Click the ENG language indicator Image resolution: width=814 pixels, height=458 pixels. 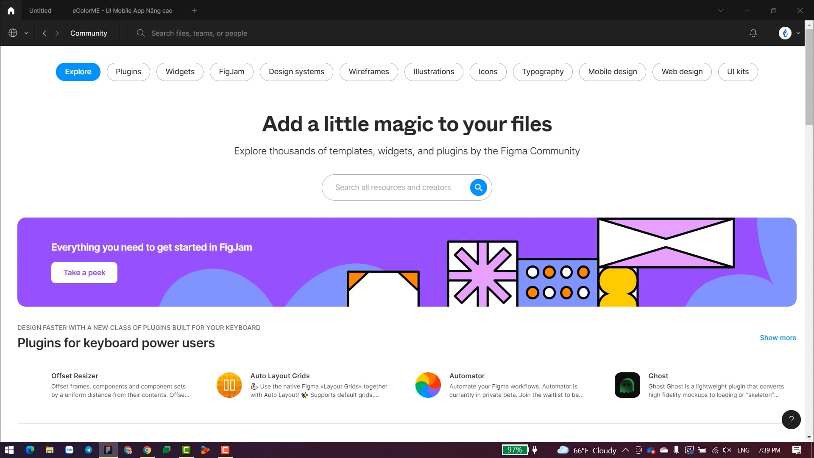(x=743, y=450)
